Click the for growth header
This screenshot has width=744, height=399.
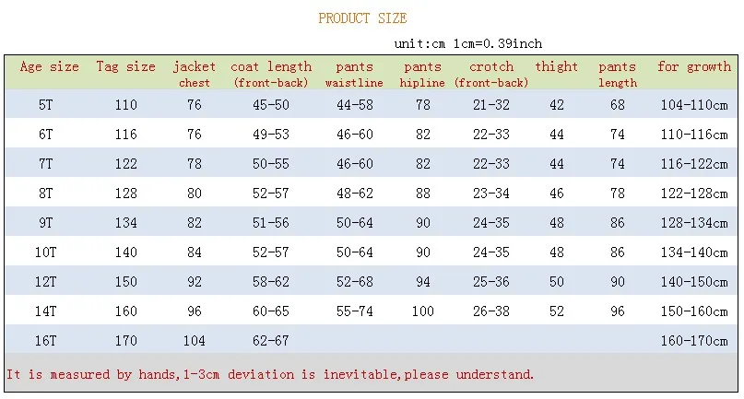pos(694,66)
